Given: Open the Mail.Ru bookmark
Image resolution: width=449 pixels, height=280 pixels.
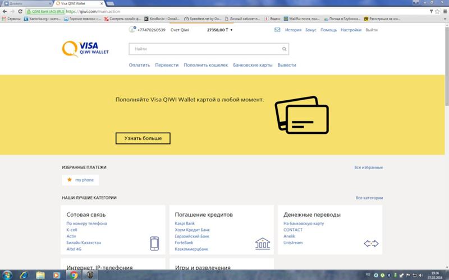Looking at the screenshot, I should (x=302, y=18).
